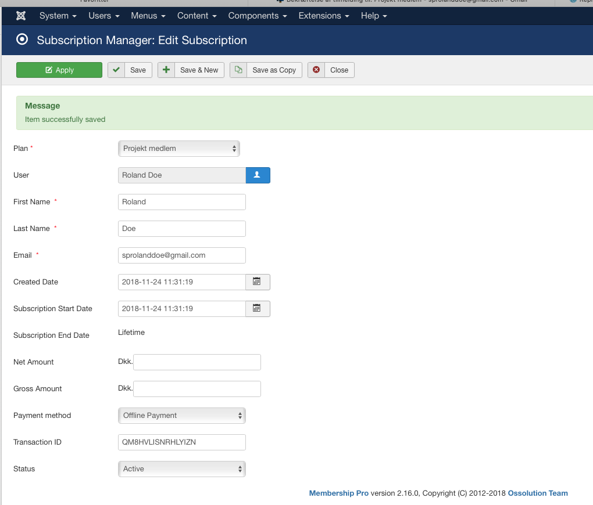
Task: Change the Status dropdown
Action: point(181,468)
